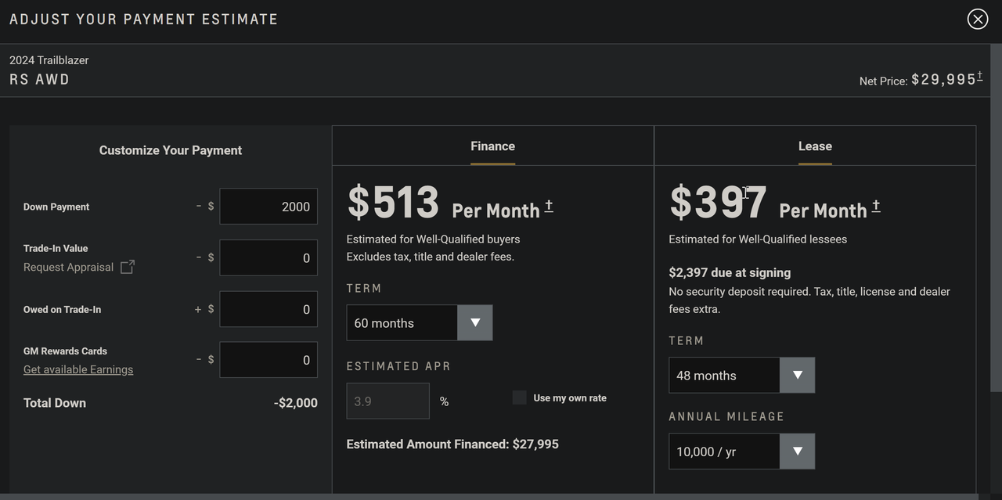Switch to the Lease tab
The width and height of the screenshot is (1002, 500).
815,146
